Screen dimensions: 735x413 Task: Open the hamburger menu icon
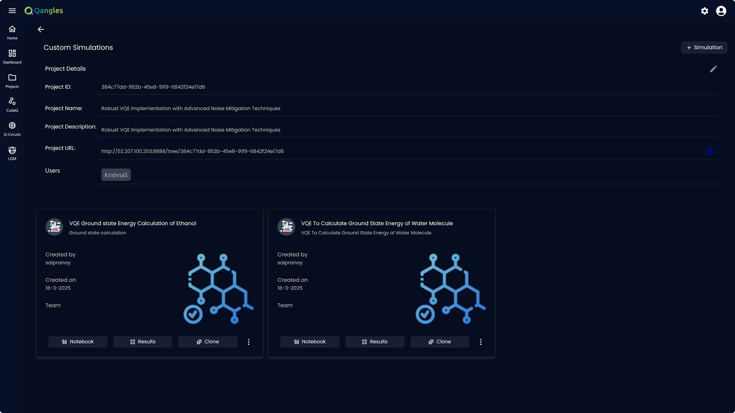coord(12,11)
